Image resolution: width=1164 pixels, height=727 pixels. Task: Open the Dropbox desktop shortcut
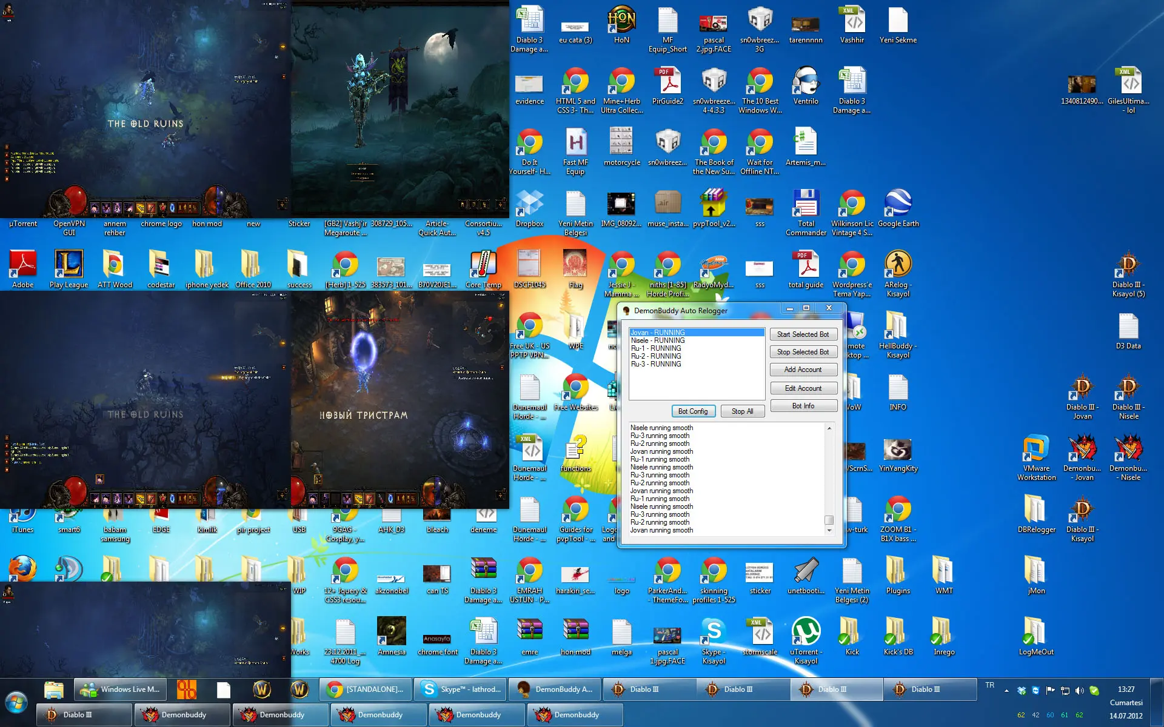[x=529, y=208]
